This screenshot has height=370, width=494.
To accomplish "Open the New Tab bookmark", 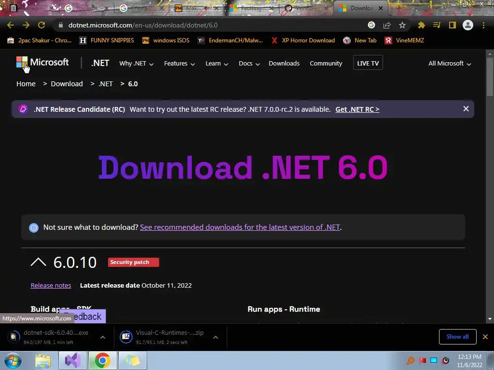I will 360,40.
